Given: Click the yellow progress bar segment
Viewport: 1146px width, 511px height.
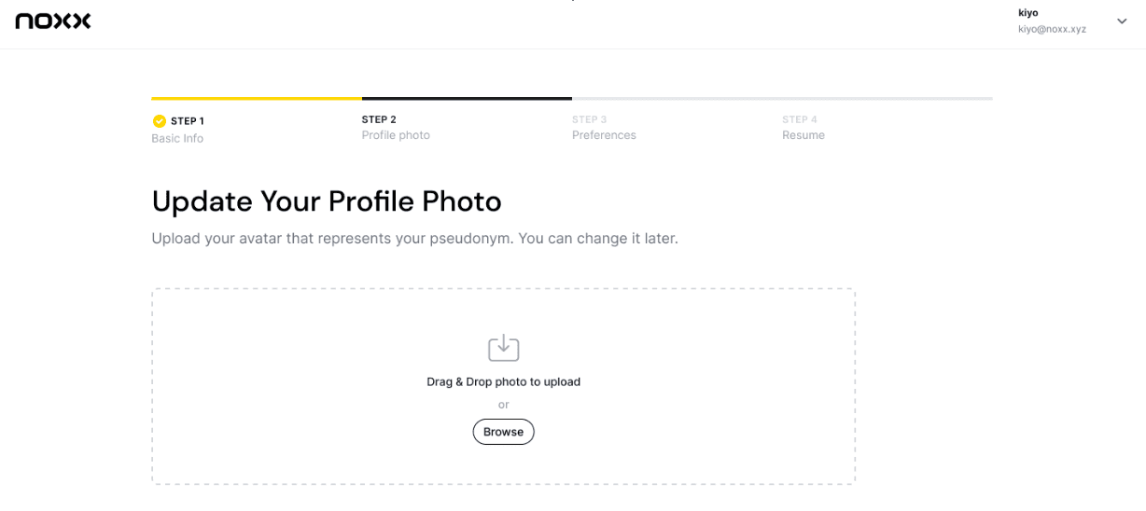Looking at the screenshot, I should tap(257, 98).
